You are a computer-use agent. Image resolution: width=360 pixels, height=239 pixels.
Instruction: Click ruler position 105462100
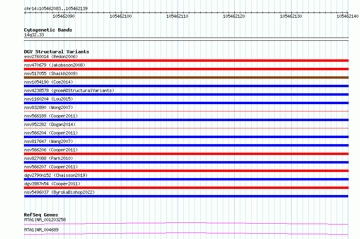tap(121, 16)
